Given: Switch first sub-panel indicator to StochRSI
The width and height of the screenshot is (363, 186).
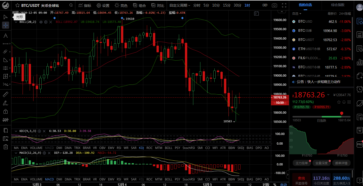Looking at the screenshot, I should click(188, 148).
